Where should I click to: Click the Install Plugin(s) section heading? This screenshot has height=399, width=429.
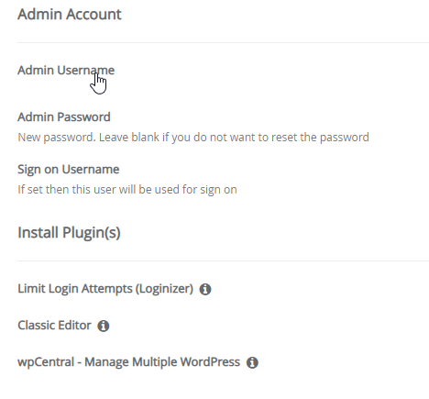pyautogui.click(x=69, y=233)
